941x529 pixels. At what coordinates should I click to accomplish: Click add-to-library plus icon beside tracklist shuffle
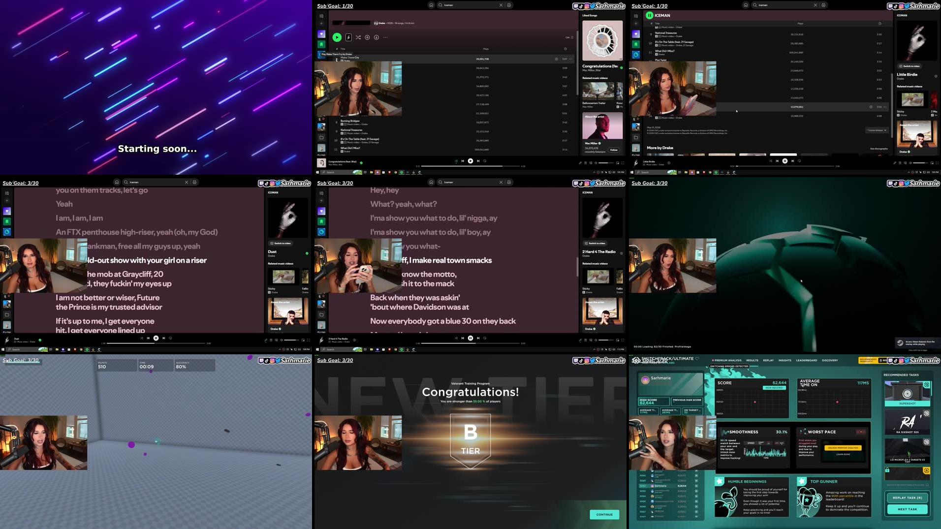[x=367, y=37]
